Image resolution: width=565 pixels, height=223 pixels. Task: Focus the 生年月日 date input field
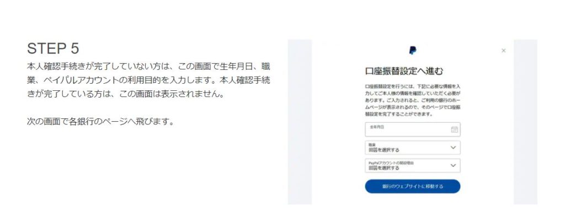click(x=413, y=129)
